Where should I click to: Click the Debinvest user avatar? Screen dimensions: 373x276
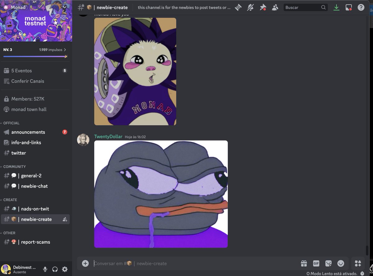[6, 269]
